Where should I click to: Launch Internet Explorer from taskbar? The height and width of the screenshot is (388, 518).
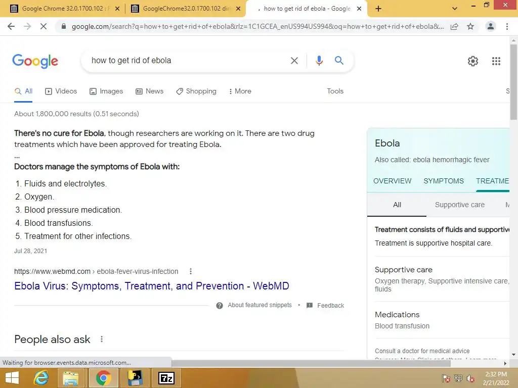coord(41,378)
